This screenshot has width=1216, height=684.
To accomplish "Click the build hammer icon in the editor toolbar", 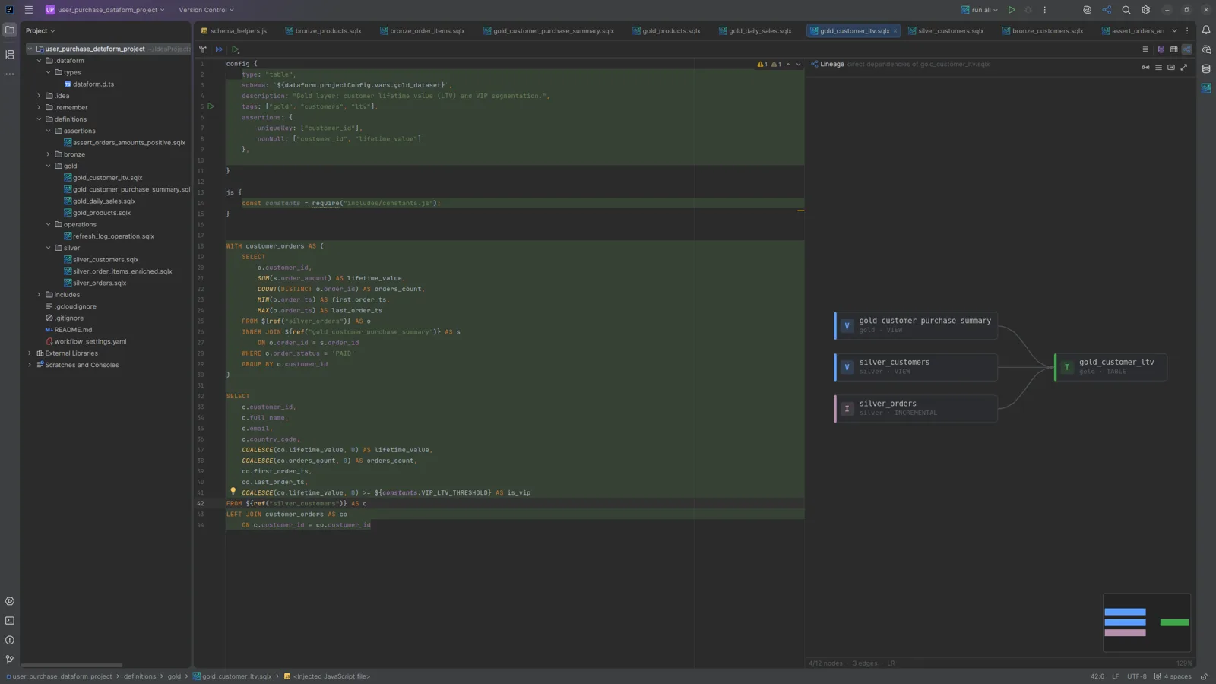I will (203, 49).
